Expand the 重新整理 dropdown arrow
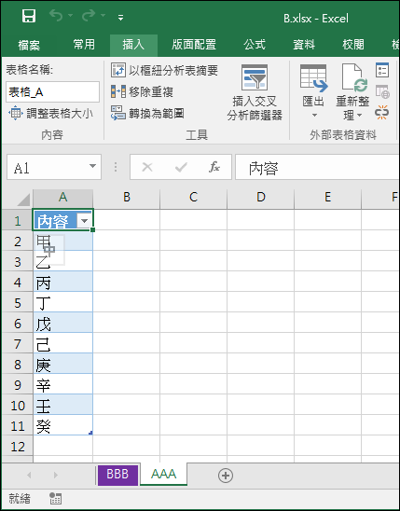Image resolution: width=400 pixels, height=511 pixels. click(x=359, y=115)
